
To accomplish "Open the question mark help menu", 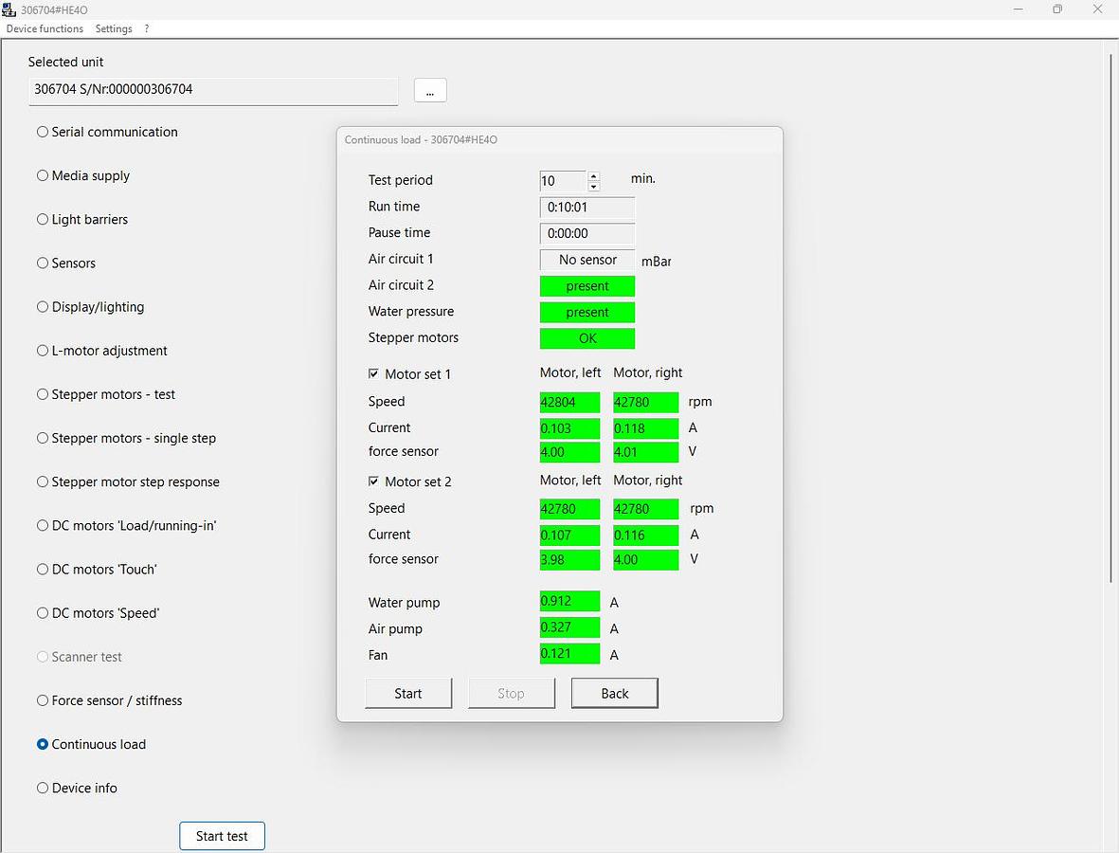I will coord(146,28).
